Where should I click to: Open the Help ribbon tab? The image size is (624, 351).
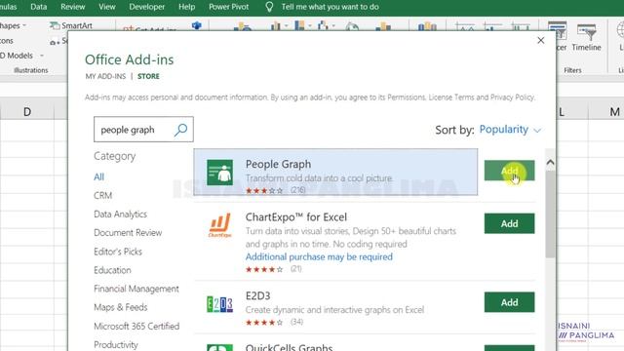click(186, 7)
